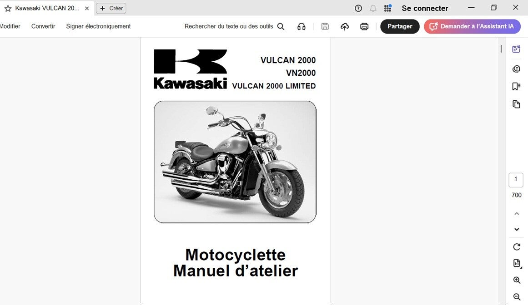This screenshot has width=528, height=305.
Task: Open the AI assistant panel icon in sidebar
Action: [516, 49]
